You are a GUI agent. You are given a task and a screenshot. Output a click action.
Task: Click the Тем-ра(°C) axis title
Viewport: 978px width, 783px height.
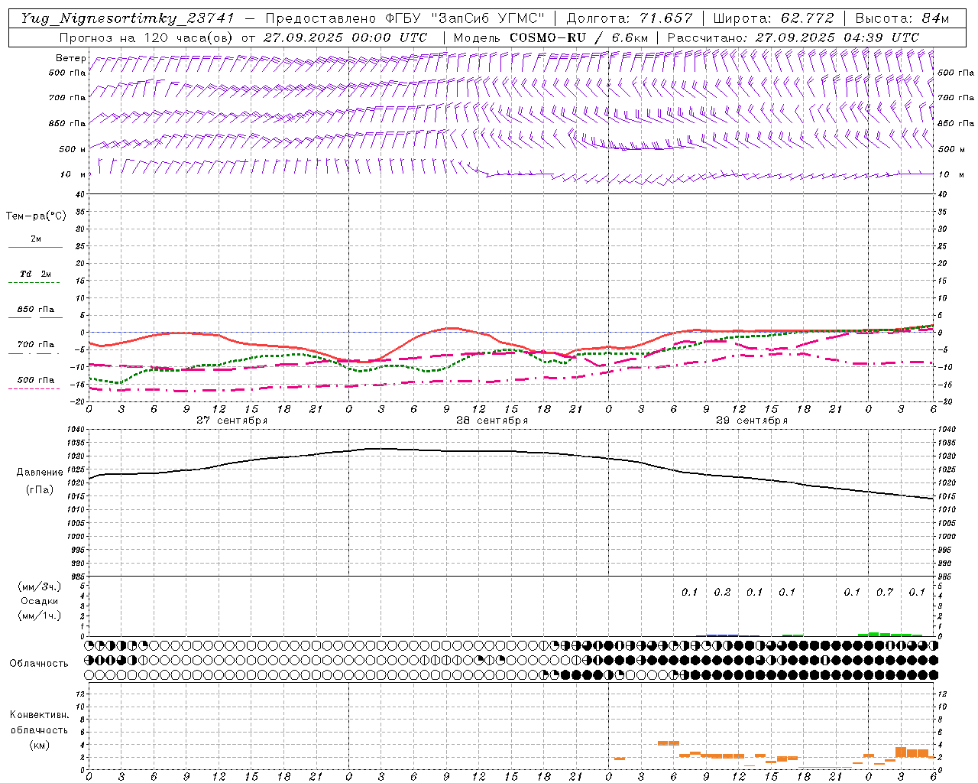[36, 216]
